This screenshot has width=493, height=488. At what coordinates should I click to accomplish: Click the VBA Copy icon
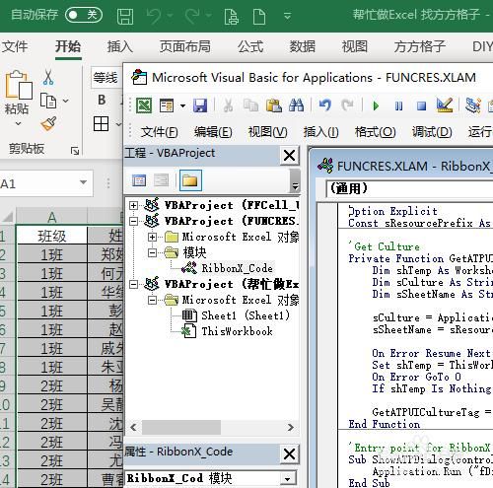coord(250,105)
